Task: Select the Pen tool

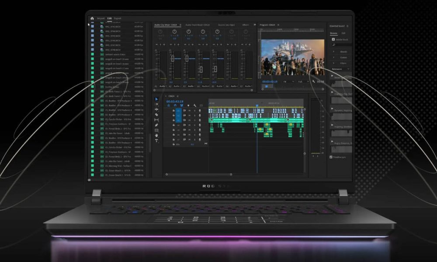Action: coord(156,125)
